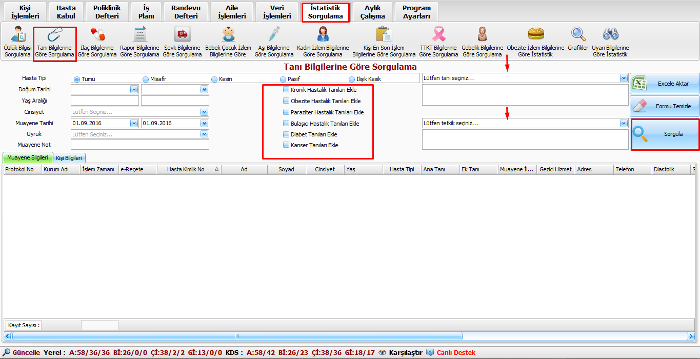Select Misafir patient type radio button
Screen dimensions: 700x359
click(x=146, y=79)
